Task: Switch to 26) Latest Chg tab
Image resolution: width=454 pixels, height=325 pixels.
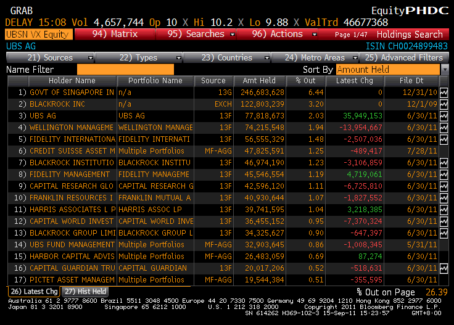Action: tap(34, 292)
